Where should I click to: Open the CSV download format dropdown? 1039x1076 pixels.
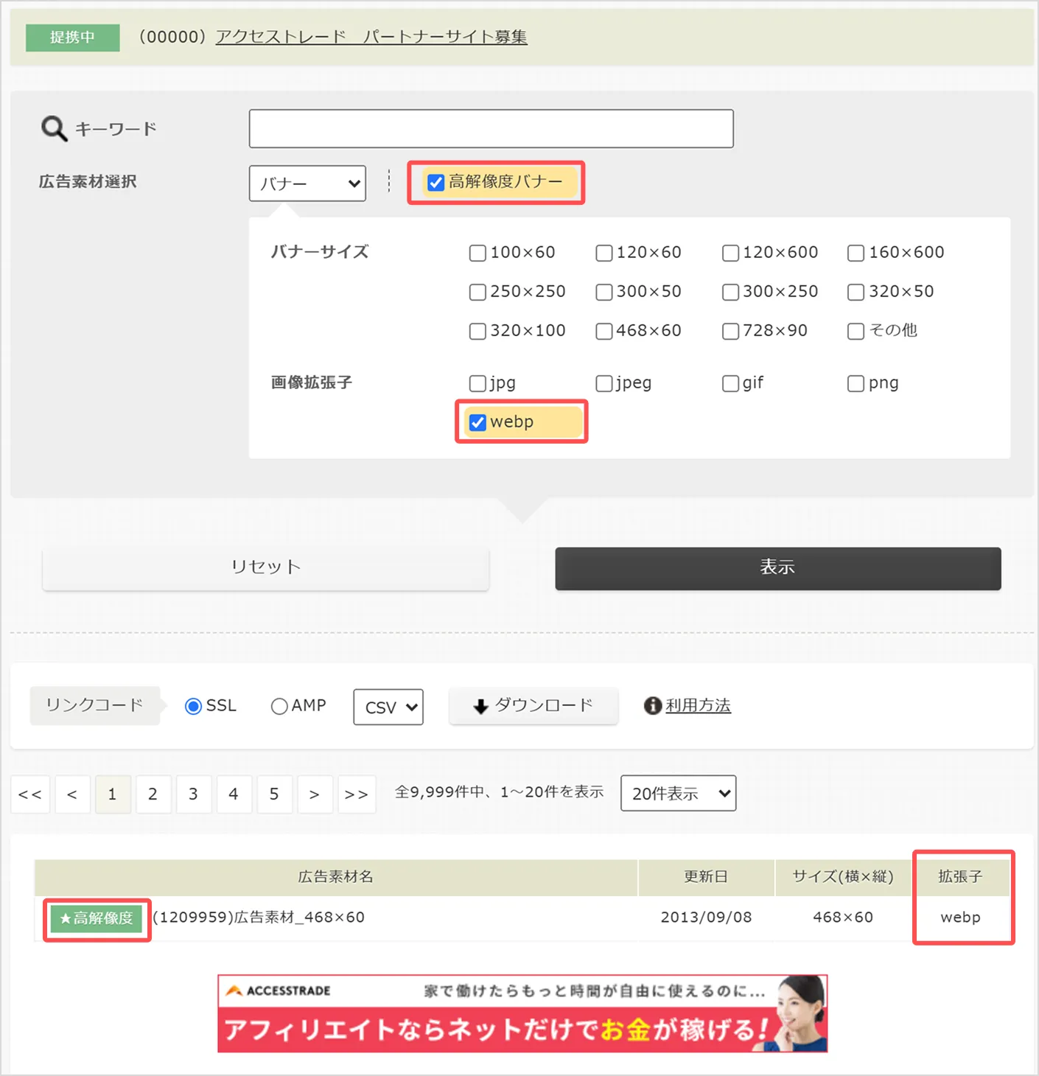(x=388, y=707)
